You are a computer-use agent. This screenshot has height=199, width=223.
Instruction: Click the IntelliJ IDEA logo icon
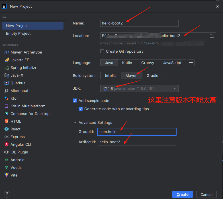click(4, 6)
